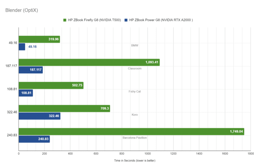The image size is (254, 168).
Task: Click the green bar labeled 502.75
Action: point(51,85)
